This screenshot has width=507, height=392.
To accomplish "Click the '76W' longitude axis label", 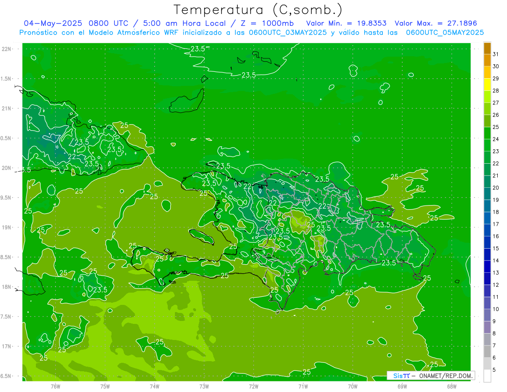I will pyautogui.click(x=55, y=387).
